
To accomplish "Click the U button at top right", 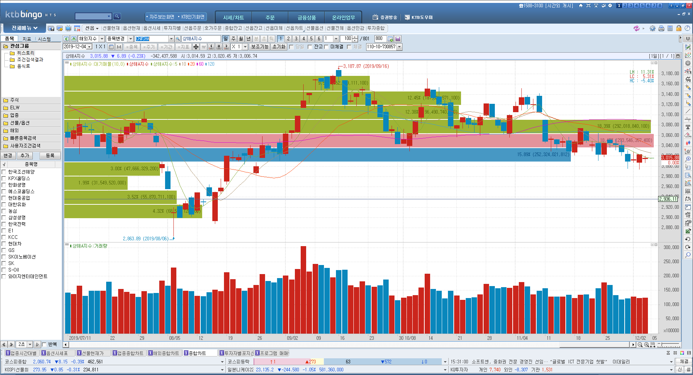I will [x=688, y=39].
